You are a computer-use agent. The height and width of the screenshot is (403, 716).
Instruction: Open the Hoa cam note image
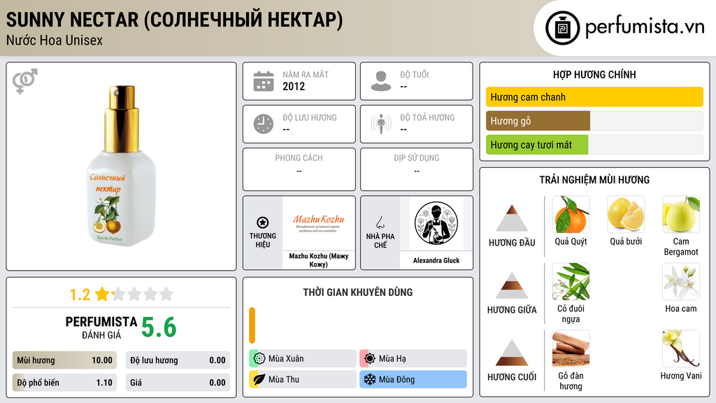point(681,282)
